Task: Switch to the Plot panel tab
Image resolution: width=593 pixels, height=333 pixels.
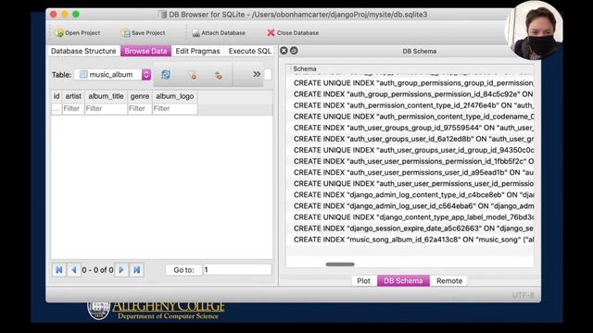Action: pyautogui.click(x=364, y=281)
